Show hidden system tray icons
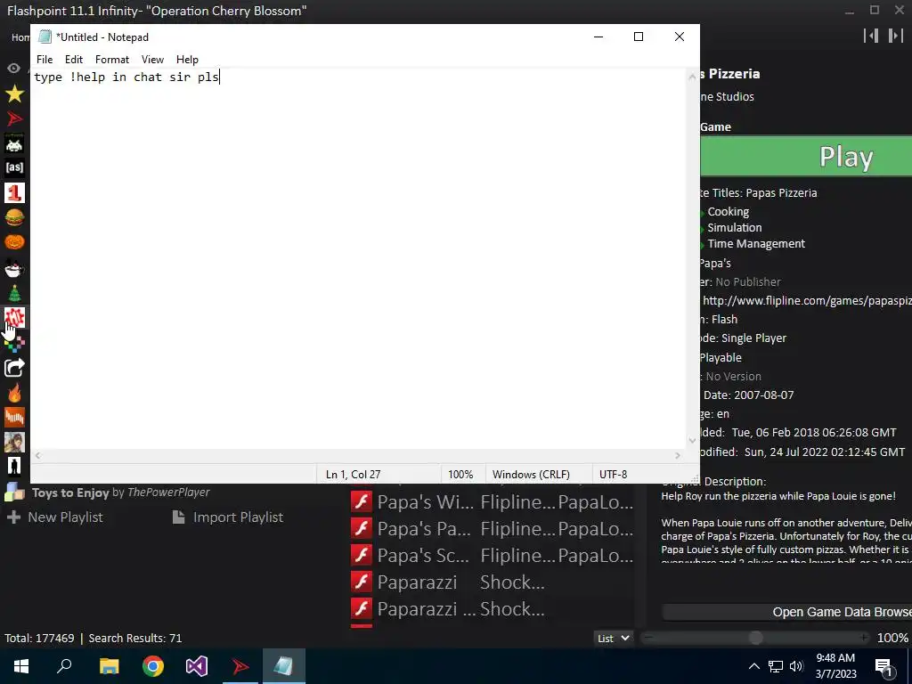Viewport: 912px width, 684px height. pyautogui.click(x=753, y=666)
